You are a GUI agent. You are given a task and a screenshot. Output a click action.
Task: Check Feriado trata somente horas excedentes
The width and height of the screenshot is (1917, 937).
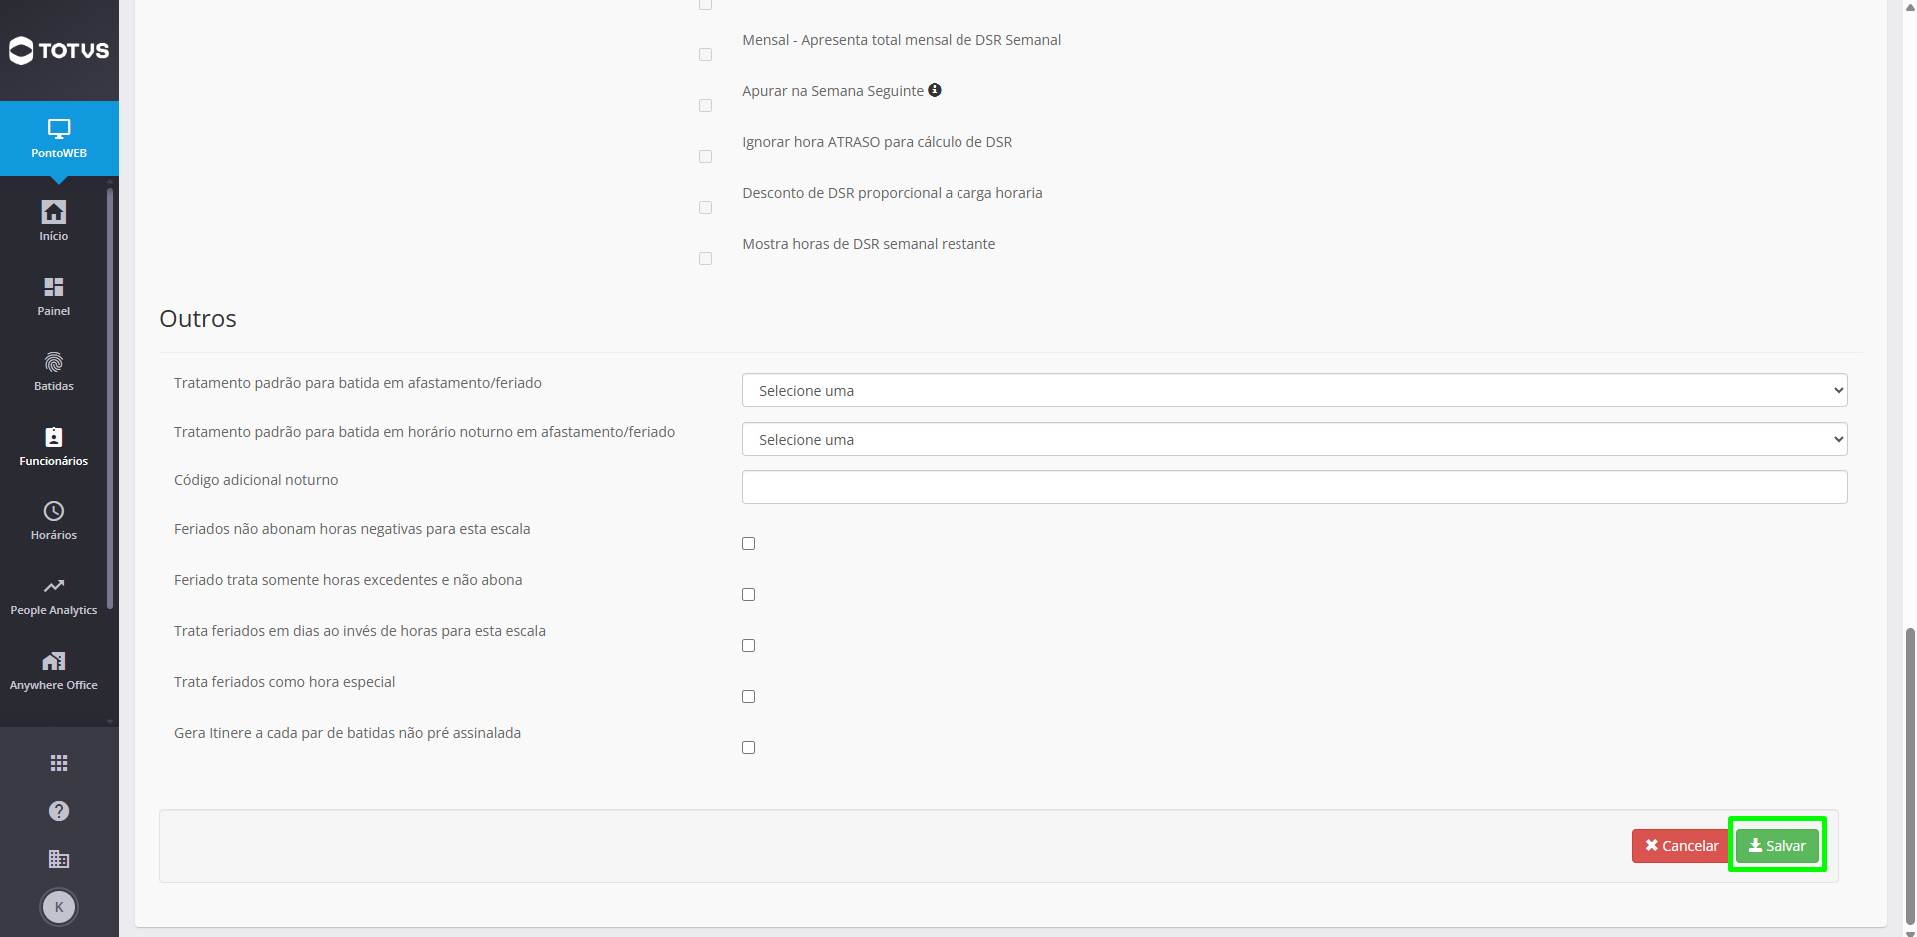(x=748, y=594)
